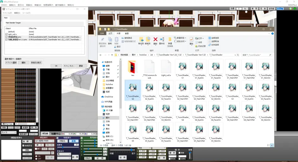Viewport: 298px width, 162px height.
Task: Open the Main tab in effect dialog
Action: click(6, 18)
